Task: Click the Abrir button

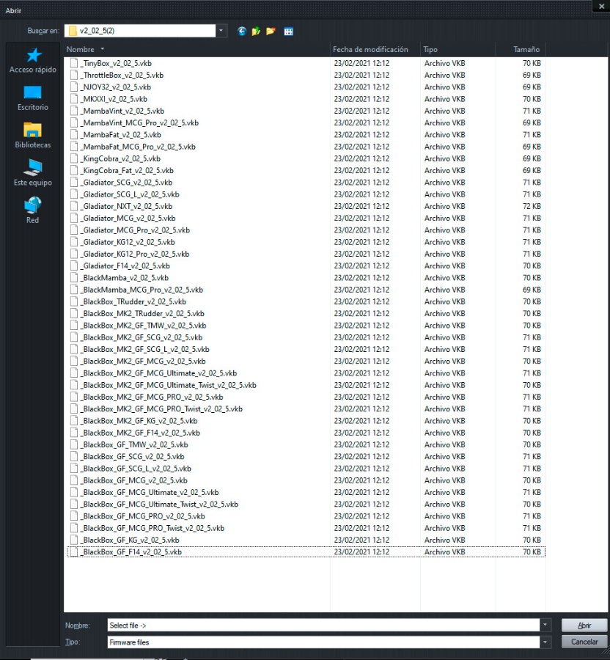Action: (584, 625)
